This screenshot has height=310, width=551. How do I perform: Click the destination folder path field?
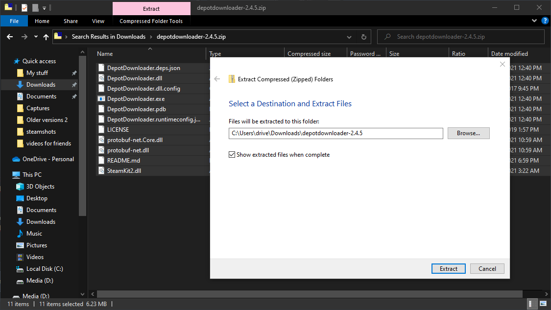[x=335, y=133]
